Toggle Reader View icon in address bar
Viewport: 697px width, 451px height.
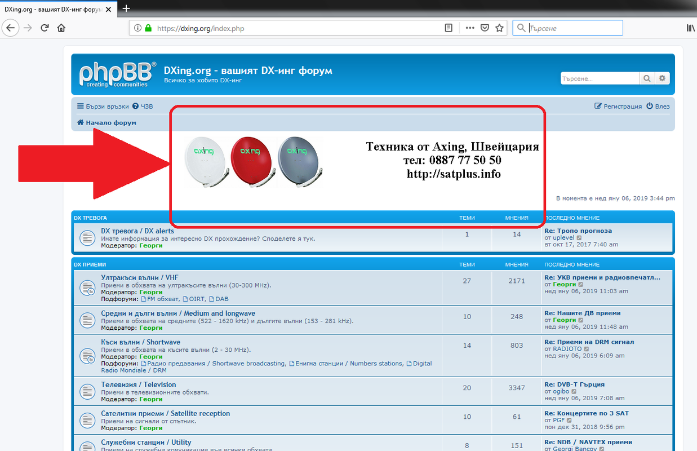[x=449, y=28]
